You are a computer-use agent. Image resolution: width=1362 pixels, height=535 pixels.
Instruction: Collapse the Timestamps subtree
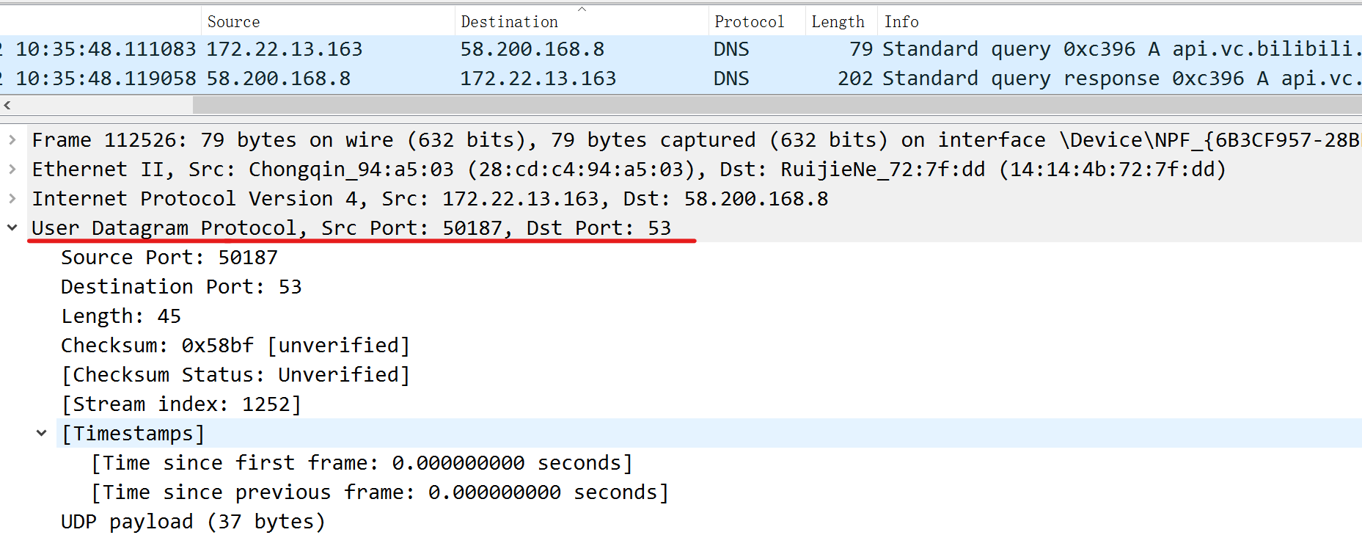pos(42,433)
